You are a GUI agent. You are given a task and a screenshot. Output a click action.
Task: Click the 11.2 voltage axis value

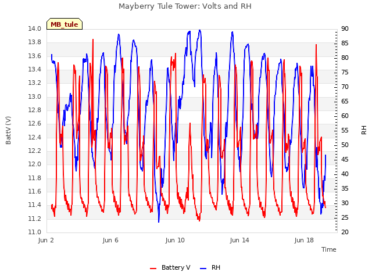coord(35,219)
